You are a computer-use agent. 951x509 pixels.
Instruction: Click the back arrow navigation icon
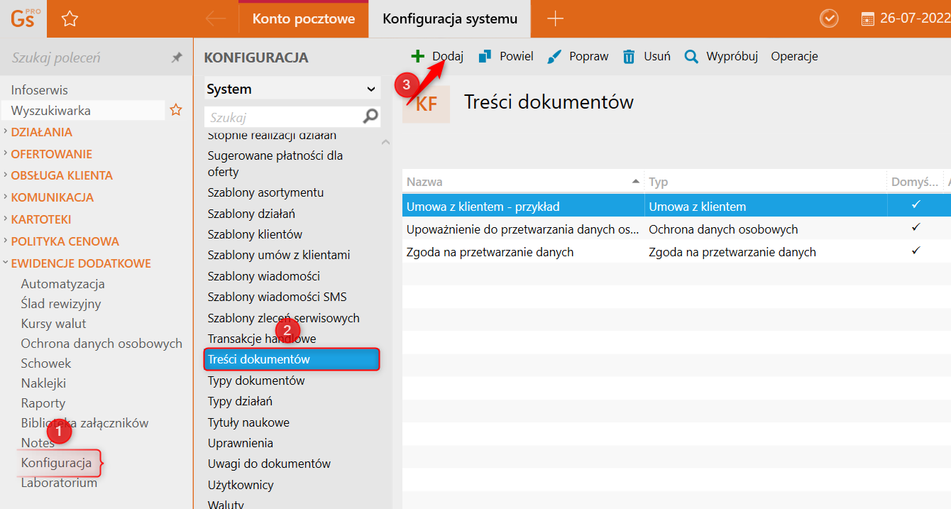(215, 19)
